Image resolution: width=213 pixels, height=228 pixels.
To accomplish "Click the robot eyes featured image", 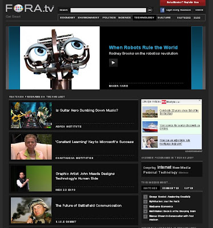I will click(x=60, y=58).
